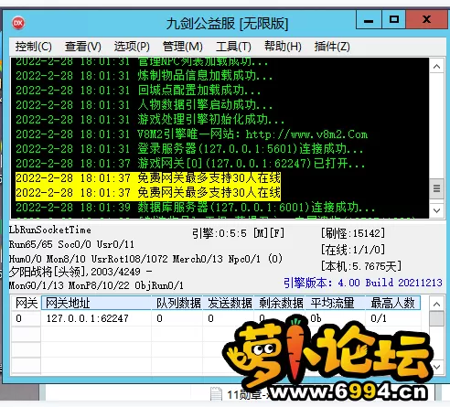Click the gateway list scrollbar thumb
This screenshot has height=407, width=450.
(436, 318)
